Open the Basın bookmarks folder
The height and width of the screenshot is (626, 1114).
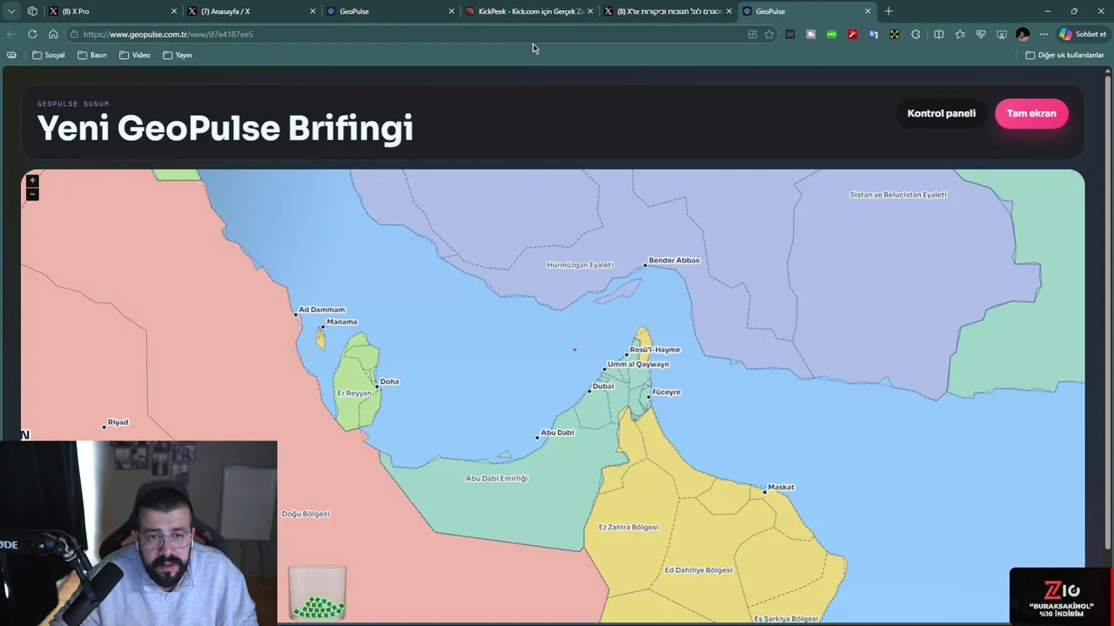92,55
